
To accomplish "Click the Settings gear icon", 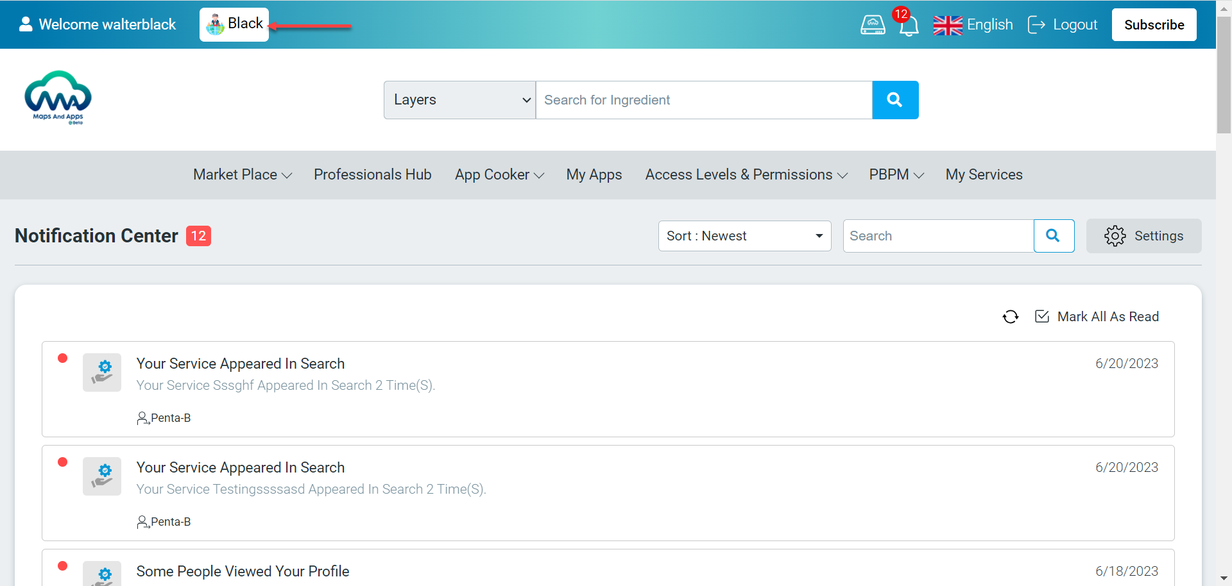I will tap(1115, 236).
